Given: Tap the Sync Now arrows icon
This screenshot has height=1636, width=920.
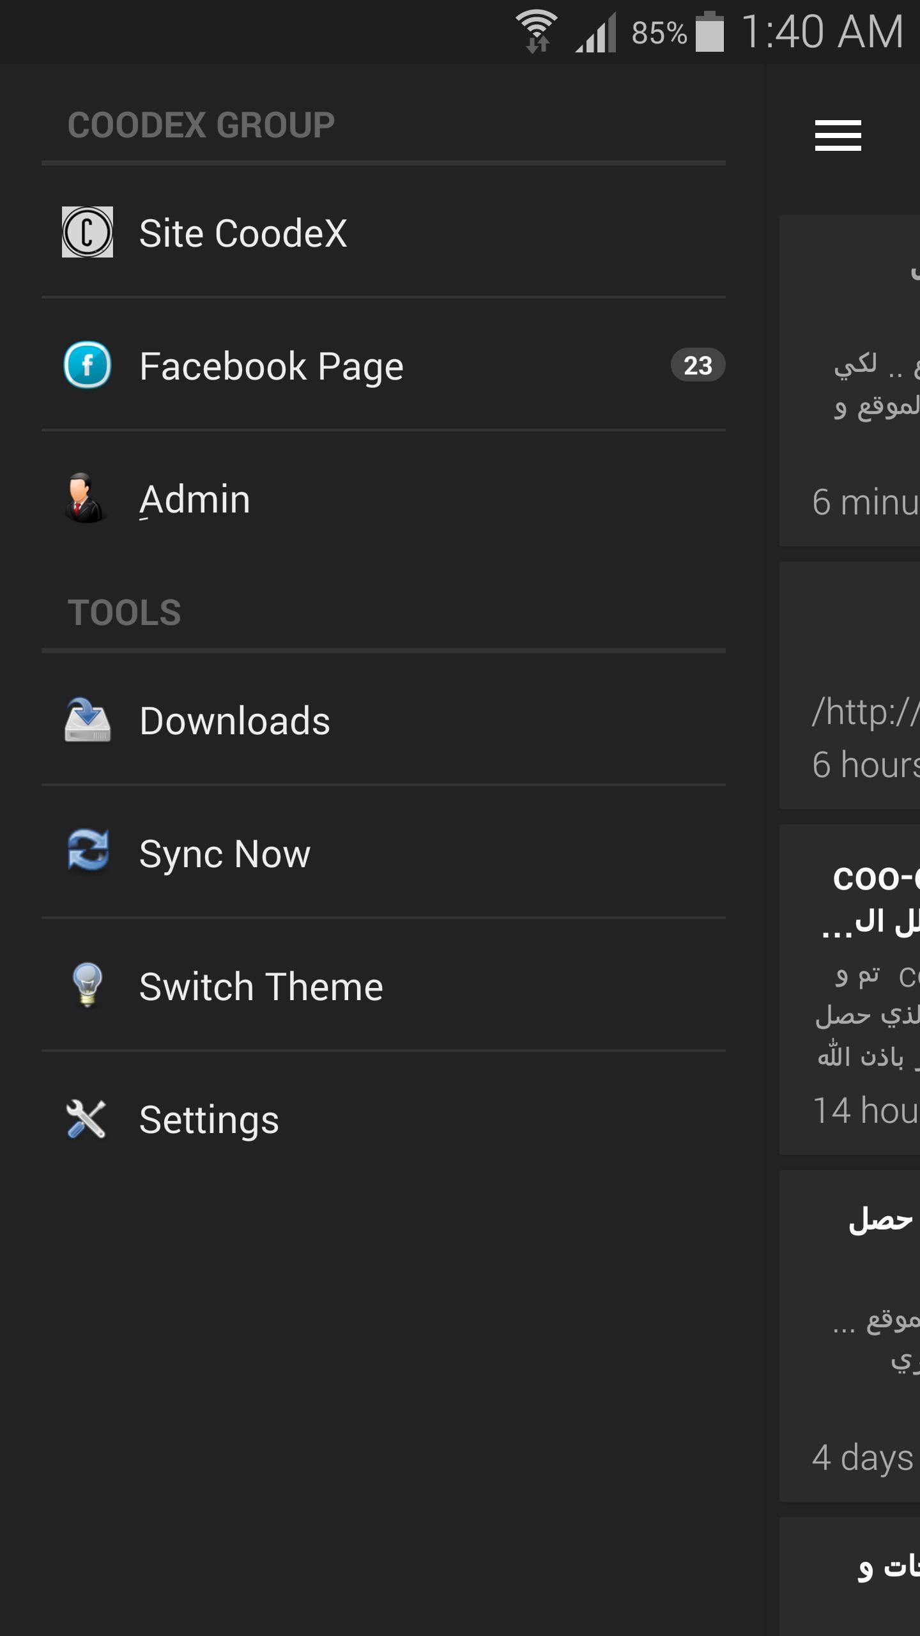Looking at the screenshot, I should [88, 851].
